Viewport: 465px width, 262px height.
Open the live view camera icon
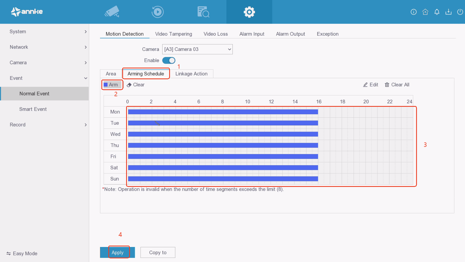112,12
